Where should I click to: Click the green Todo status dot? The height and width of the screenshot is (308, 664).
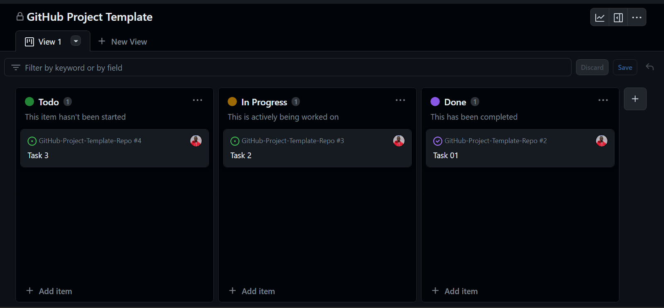tap(29, 102)
